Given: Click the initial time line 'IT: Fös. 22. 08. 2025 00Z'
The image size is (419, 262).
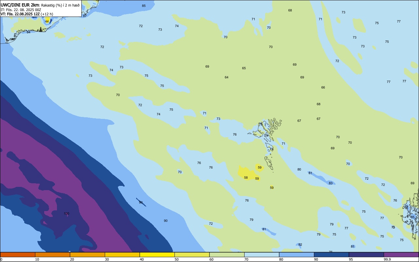Looking at the screenshot, I should point(21,10).
